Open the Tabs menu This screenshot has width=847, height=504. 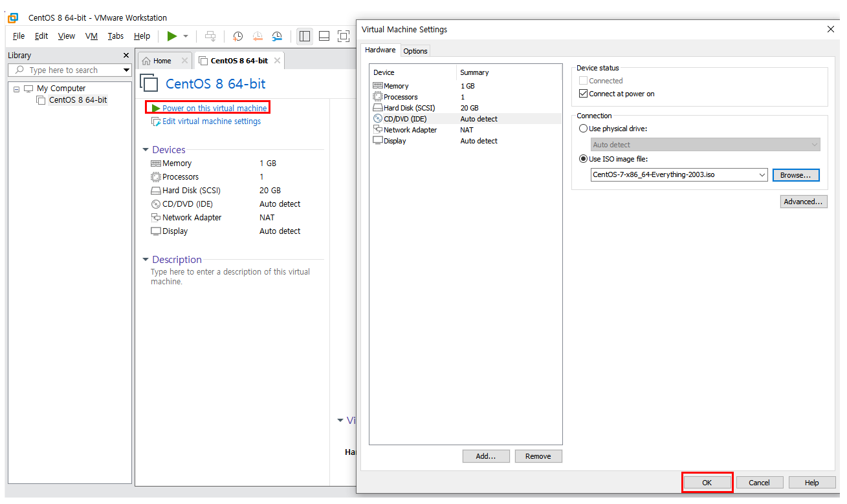click(116, 36)
